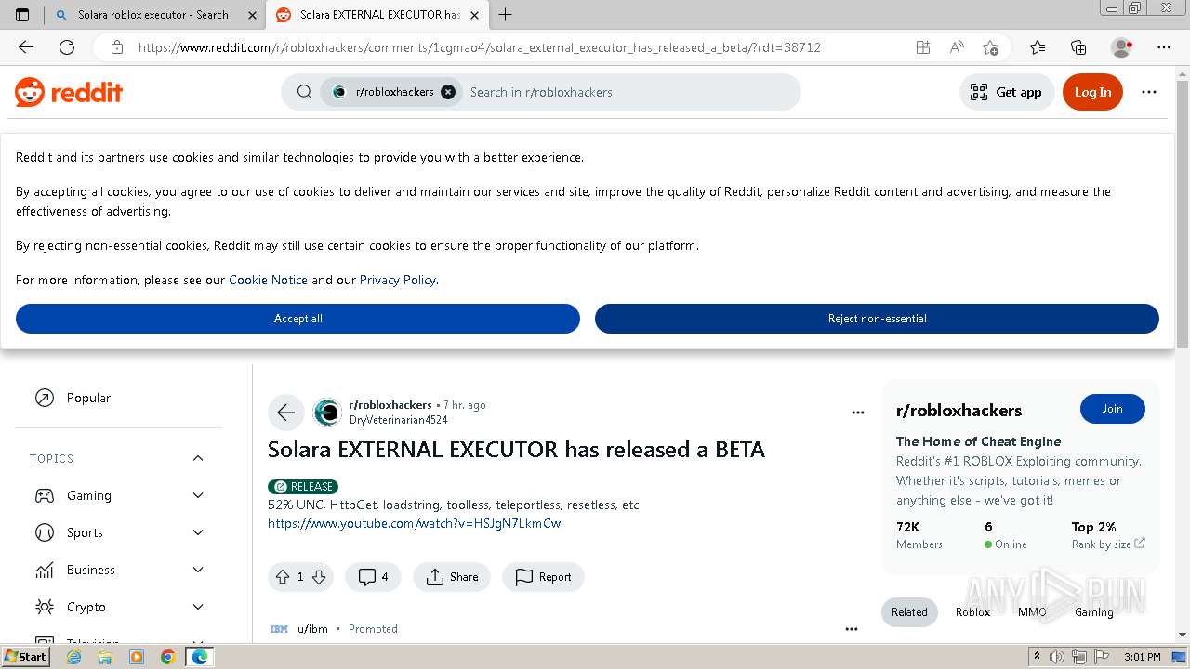Go back from post with arrow button
The image size is (1190, 669).
click(286, 413)
